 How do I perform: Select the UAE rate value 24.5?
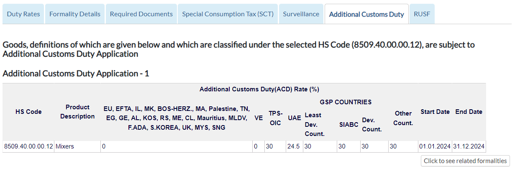[x=294, y=146]
